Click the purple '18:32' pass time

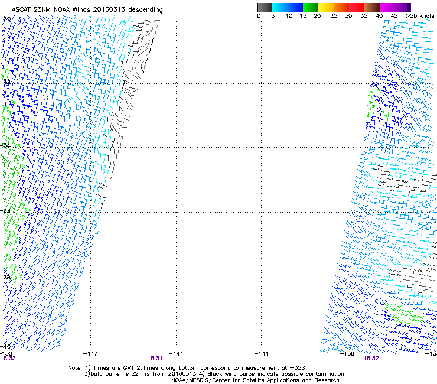click(x=371, y=359)
